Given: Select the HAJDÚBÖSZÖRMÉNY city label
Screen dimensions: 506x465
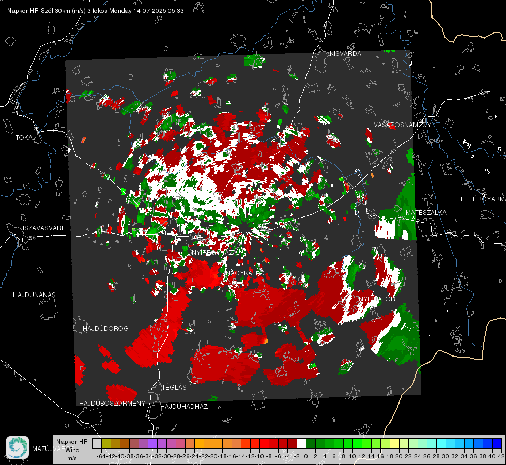Looking at the screenshot, I should 112,404.
